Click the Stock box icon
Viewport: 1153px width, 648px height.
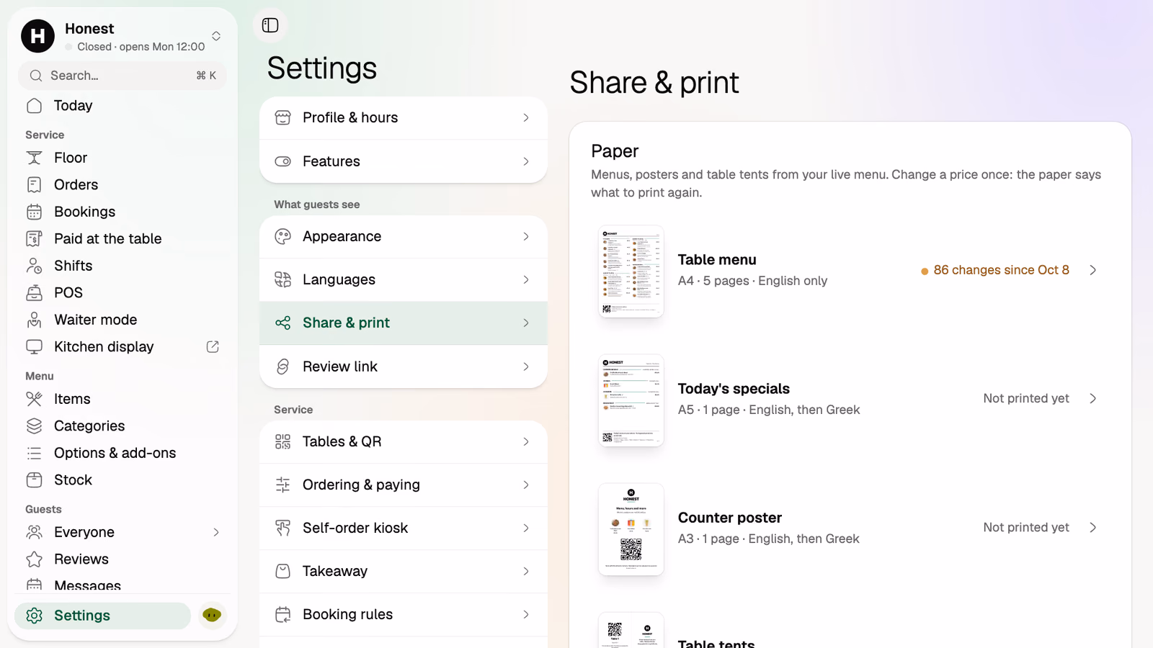click(34, 480)
